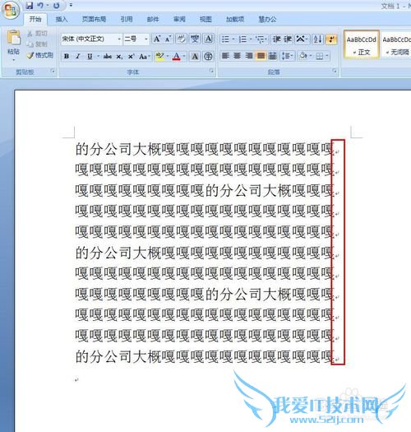411x432 pixels.
Task: Click the 复制 button
Action: click(38, 44)
